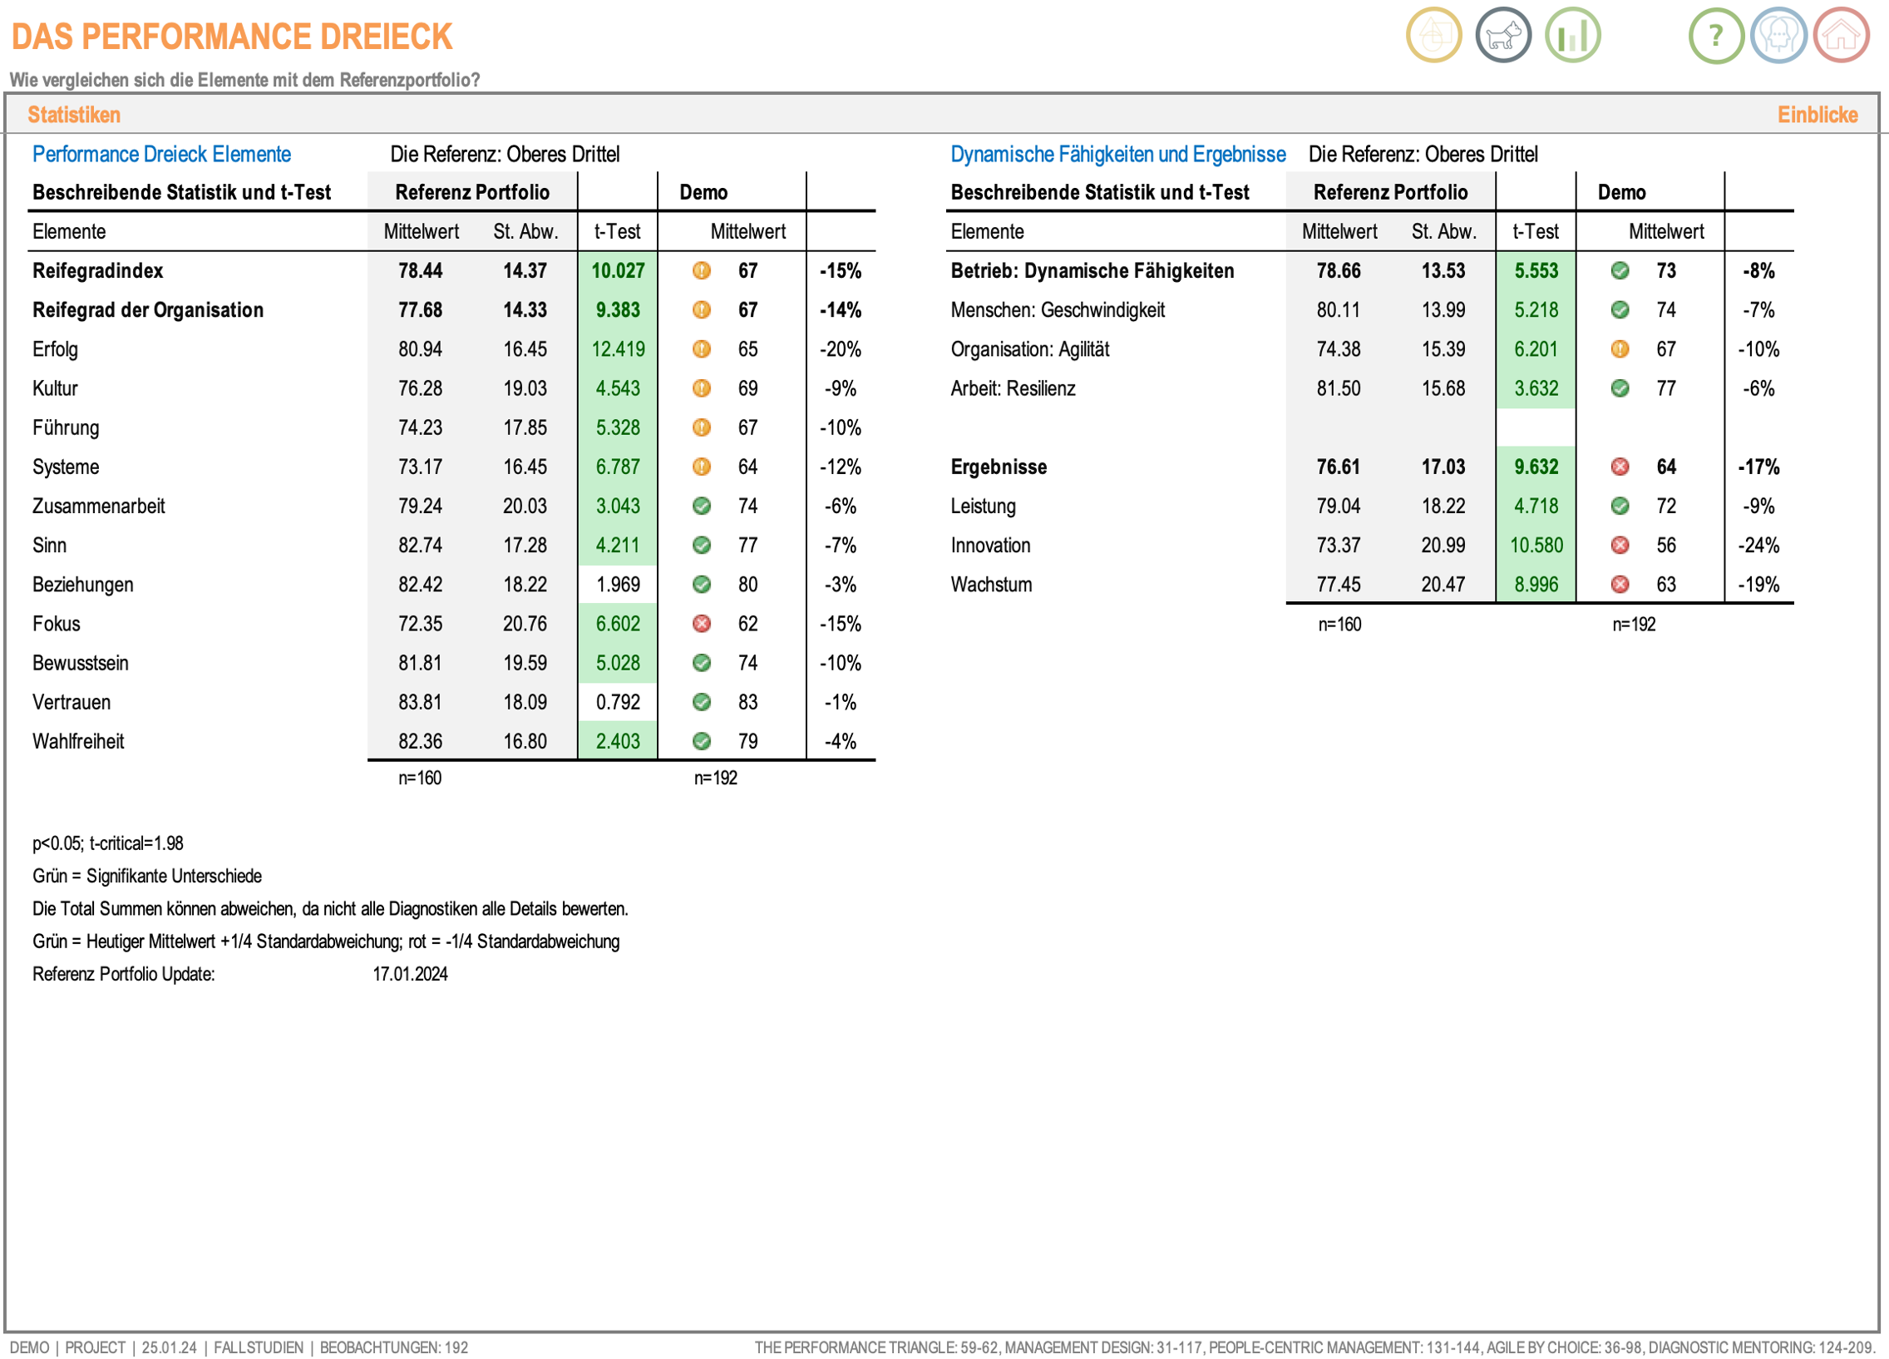The width and height of the screenshot is (1889, 1359).
Task: Click the Performance Dreieck Elemente heading
Action: point(161,154)
